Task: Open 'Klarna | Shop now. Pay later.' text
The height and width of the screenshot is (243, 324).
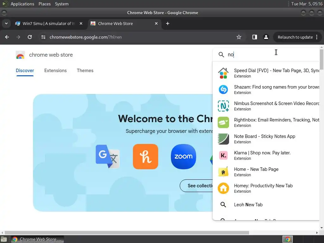Action: coord(262,153)
